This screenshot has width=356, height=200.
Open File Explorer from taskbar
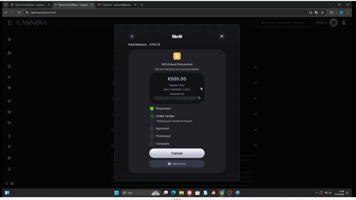[x=181, y=193]
